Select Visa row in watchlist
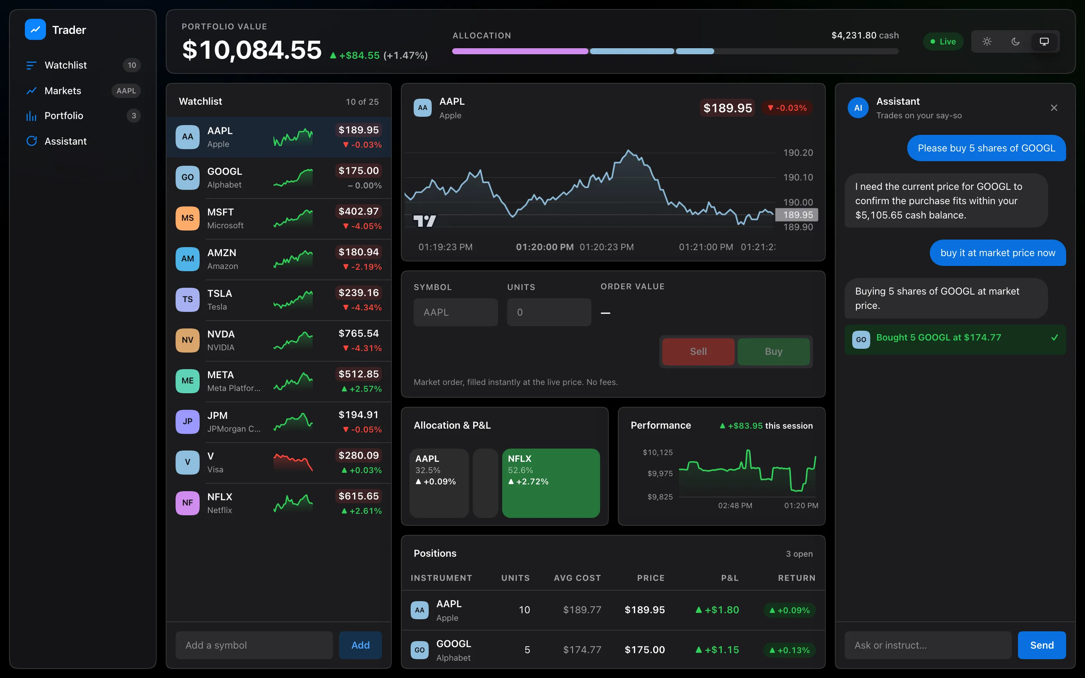The width and height of the screenshot is (1085, 678). point(278,463)
